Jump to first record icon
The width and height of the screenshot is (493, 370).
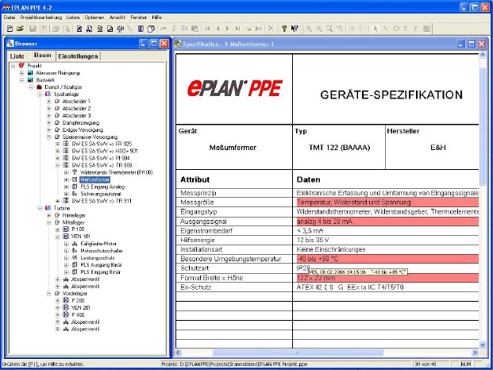(x=207, y=29)
